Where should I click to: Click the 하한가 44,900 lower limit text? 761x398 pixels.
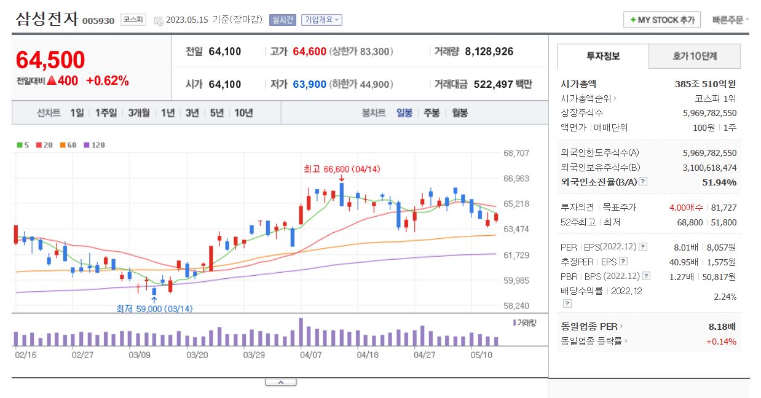361,84
